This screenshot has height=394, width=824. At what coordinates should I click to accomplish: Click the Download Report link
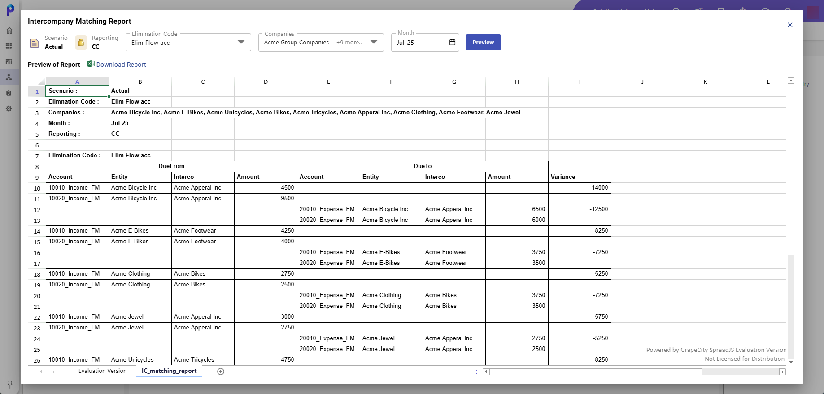point(121,65)
